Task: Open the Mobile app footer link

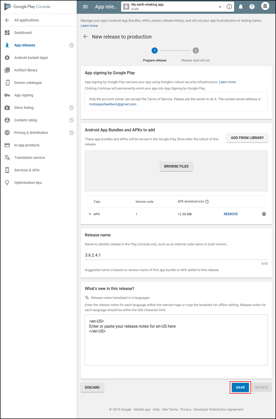Action: (x=142, y=410)
